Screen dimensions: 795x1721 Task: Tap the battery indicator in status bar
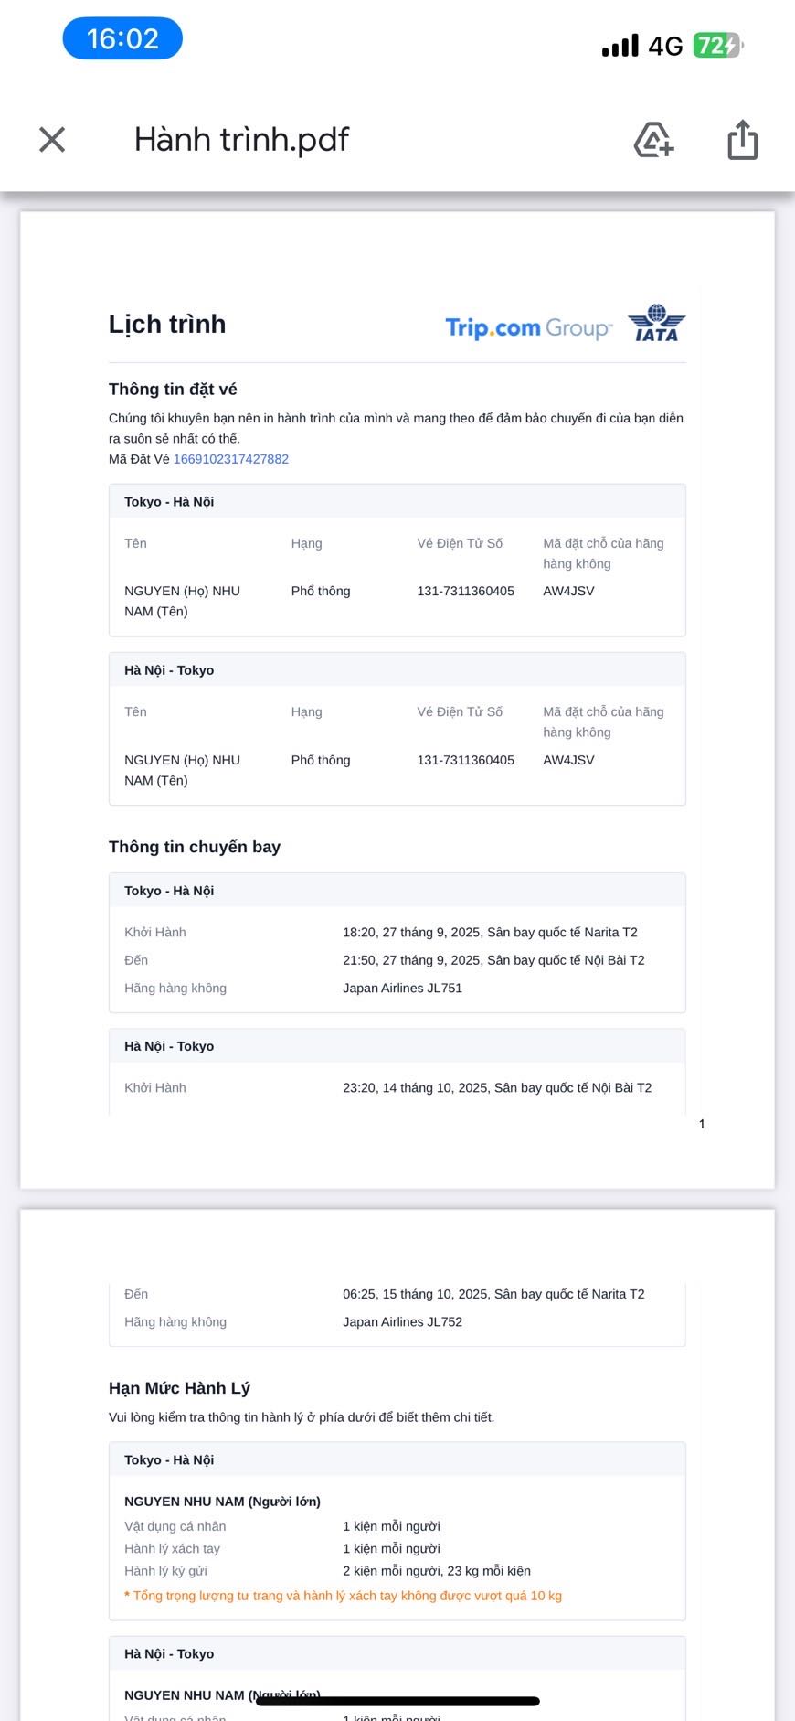tap(718, 46)
